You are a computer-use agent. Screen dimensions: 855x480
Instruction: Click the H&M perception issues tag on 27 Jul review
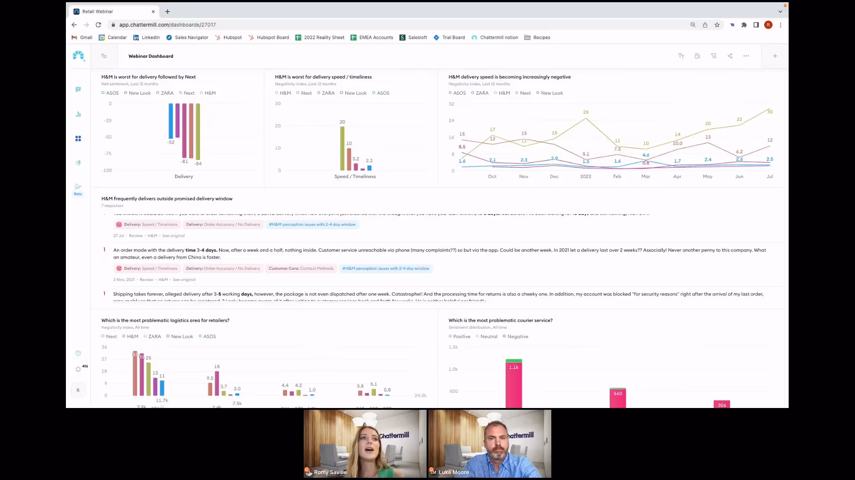312,224
